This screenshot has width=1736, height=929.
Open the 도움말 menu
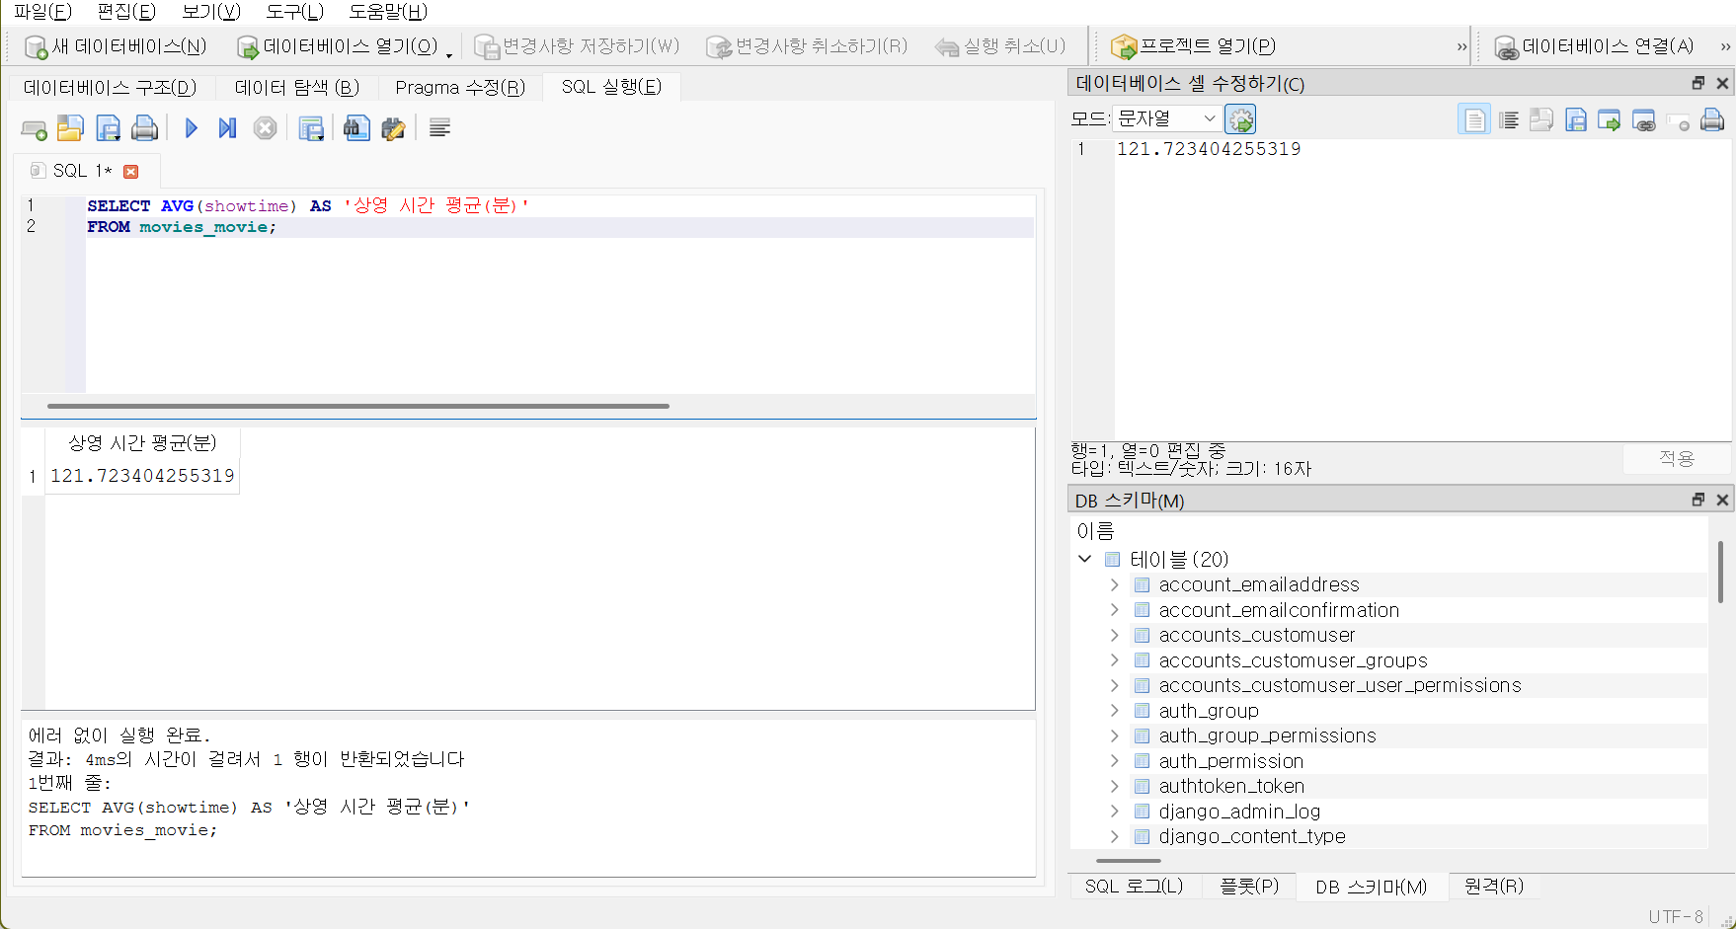tap(388, 12)
